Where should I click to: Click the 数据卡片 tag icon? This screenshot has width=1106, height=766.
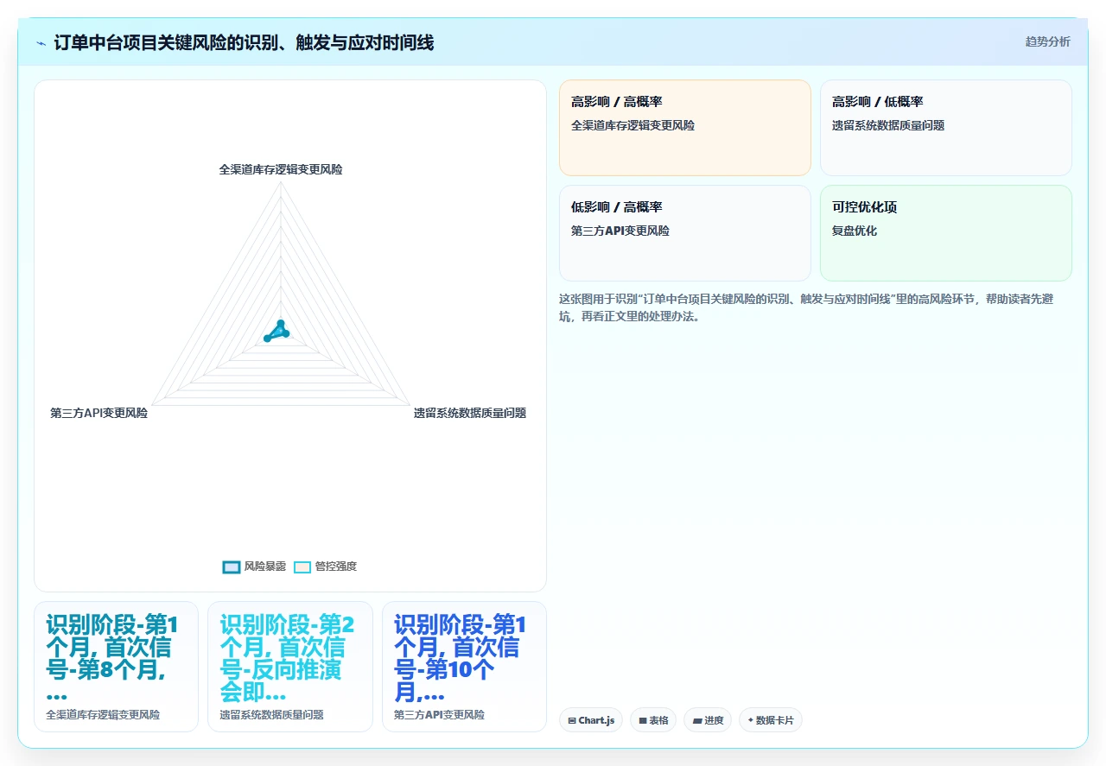(x=751, y=719)
